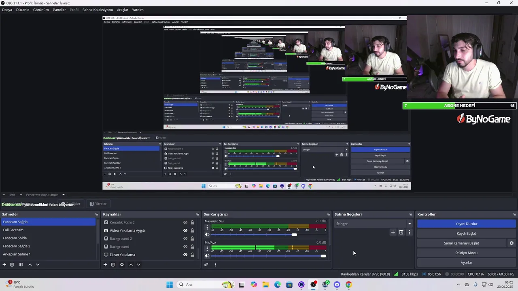Image resolution: width=518 pixels, height=291 pixels.
Task: Click Sanal Kamerayı Başlat button
Action: pyautogui.click(x=461, y=243)
